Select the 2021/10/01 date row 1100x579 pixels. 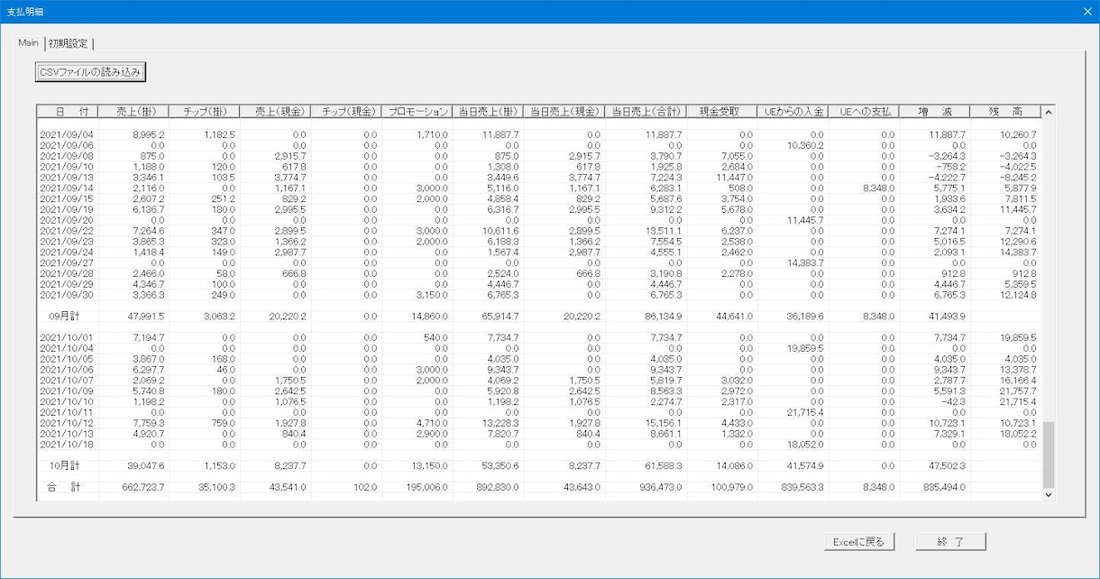538,337
